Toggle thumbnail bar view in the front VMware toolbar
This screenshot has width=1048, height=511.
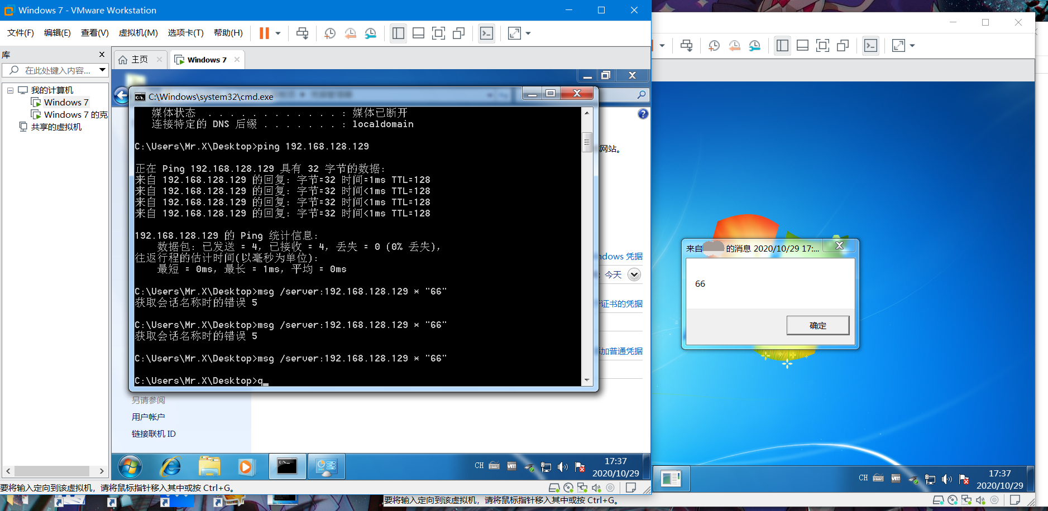(418, 33)
